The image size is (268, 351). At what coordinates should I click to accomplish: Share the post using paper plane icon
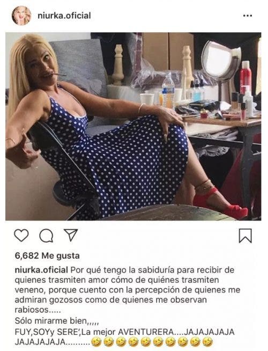[71, 235]
